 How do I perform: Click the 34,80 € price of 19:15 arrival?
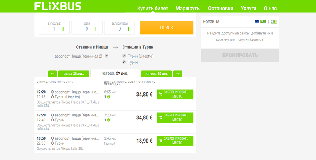click(x=144, y=95)
